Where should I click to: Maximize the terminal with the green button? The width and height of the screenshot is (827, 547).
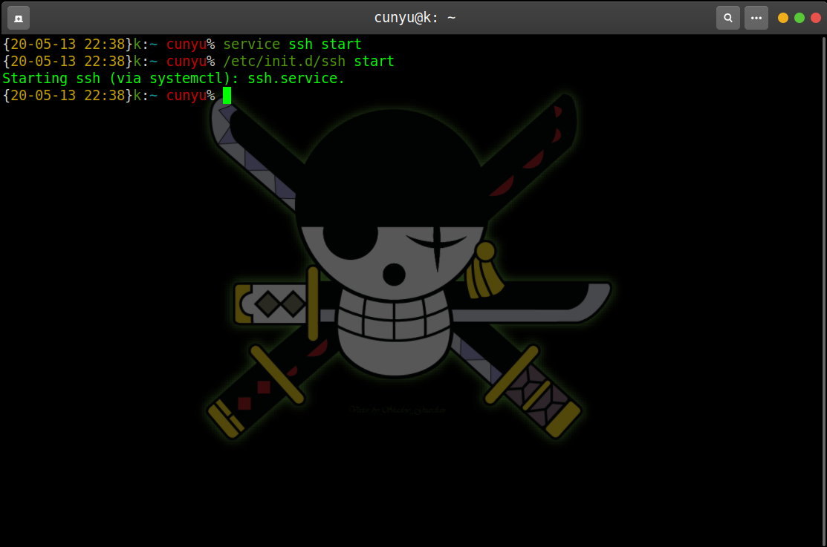(800, 18)
